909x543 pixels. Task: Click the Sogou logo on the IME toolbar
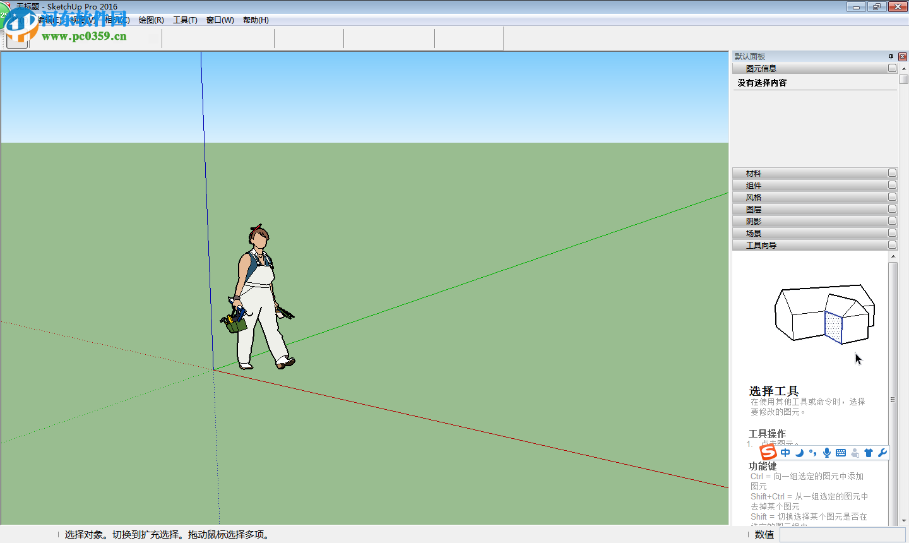(768, 452)
